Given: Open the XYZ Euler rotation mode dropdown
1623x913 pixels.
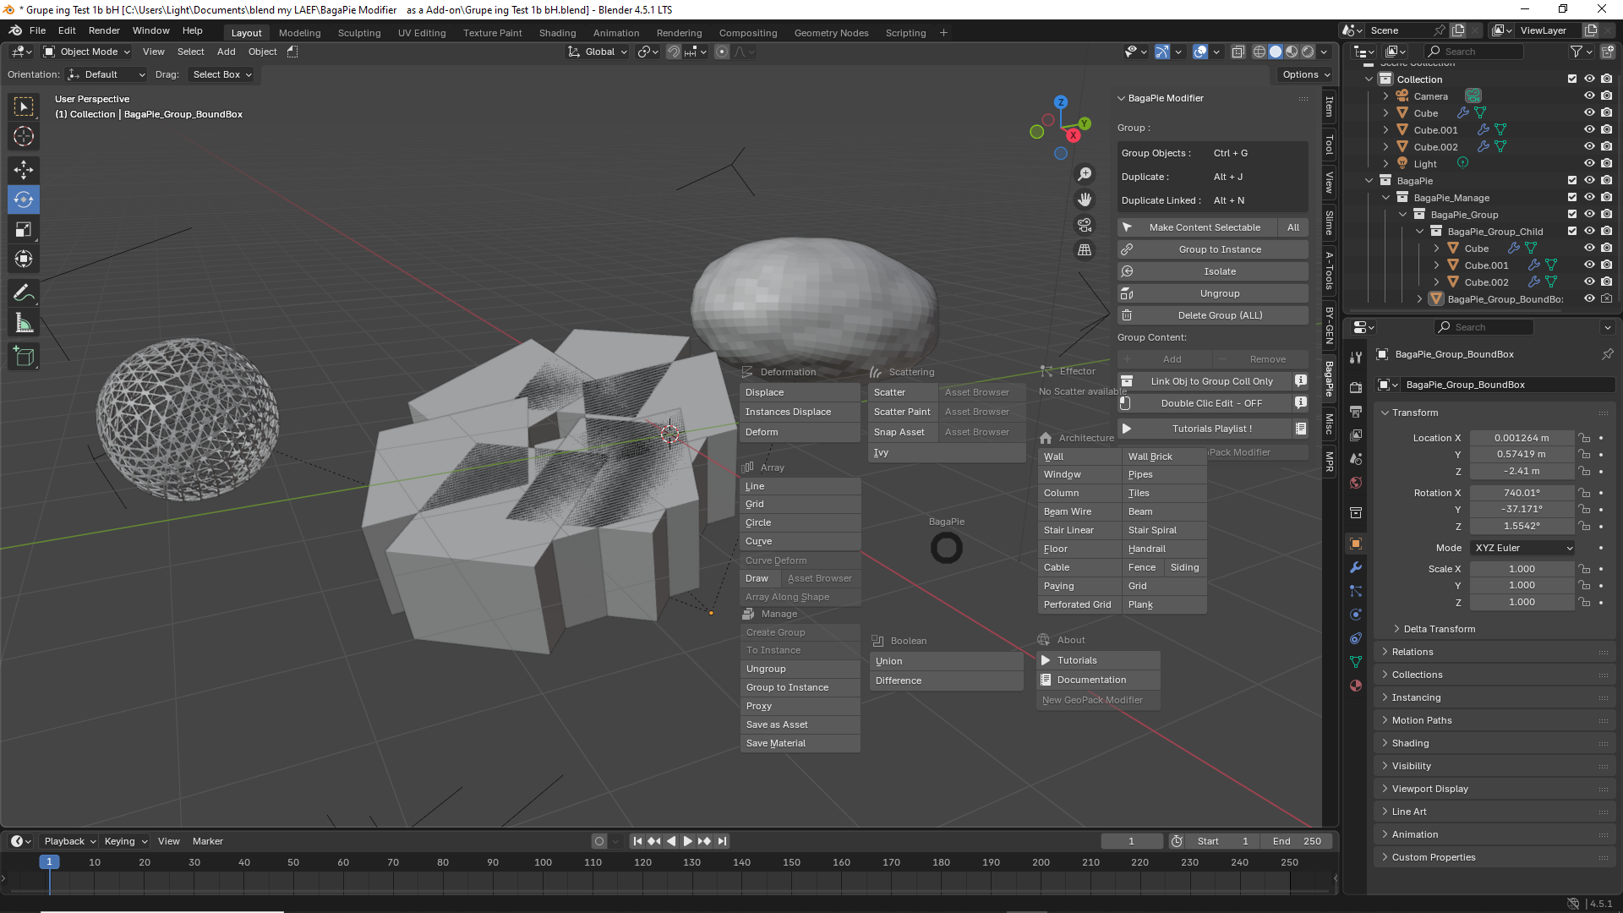Looking at the screenshot, I should [x=1523, y=548].
